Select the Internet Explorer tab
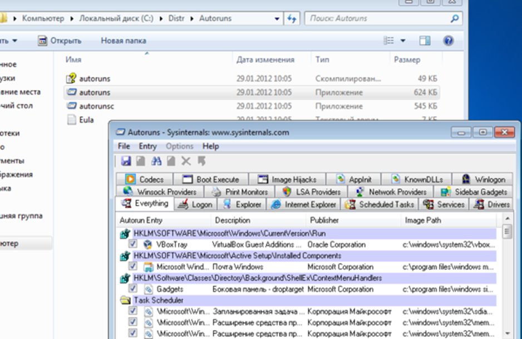This screenshot has width=522, height=339. click(303, 204)
